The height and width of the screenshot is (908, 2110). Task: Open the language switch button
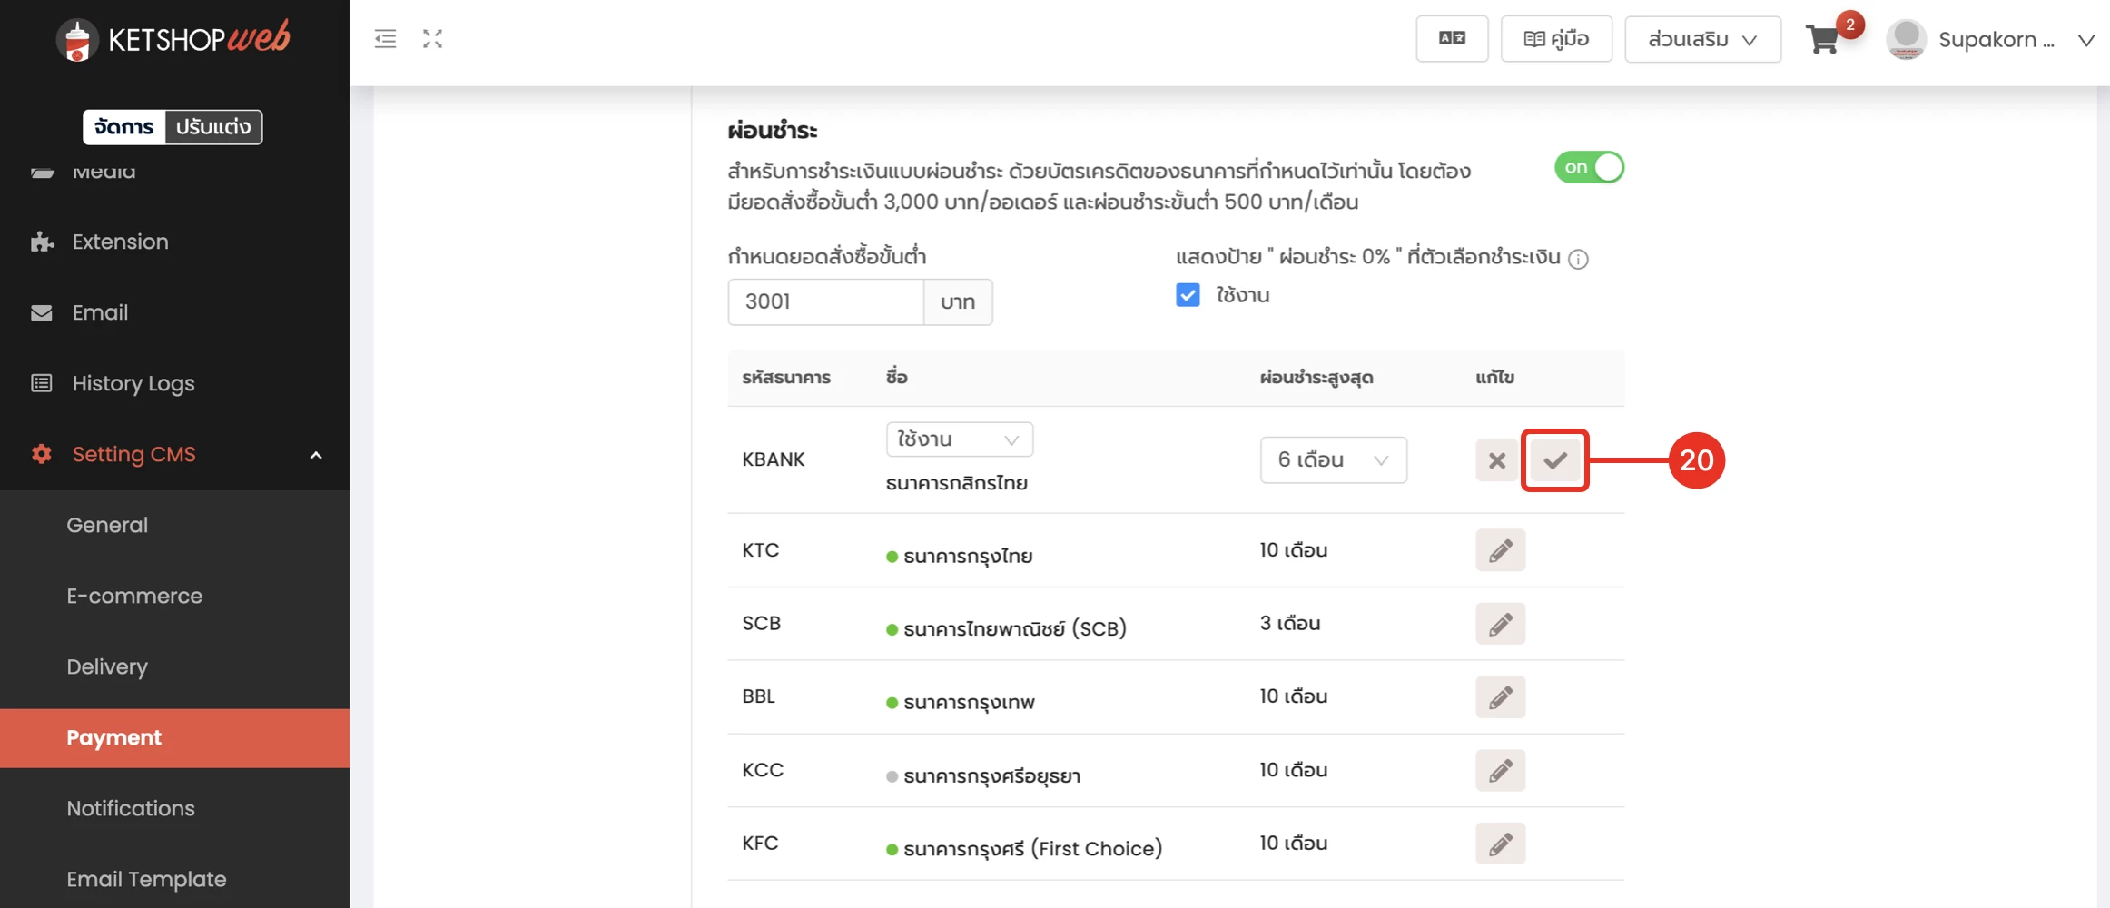click(1452, 38)
